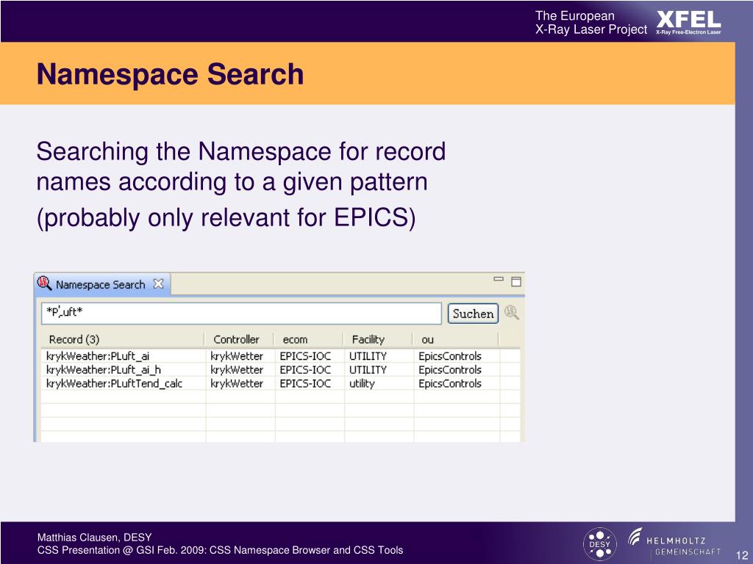Image resolution: width=753 pixels, height=564 pixels.
Task: Click UTILITY in the PLuft_ai_h row
Action: [x=368, y=370]
